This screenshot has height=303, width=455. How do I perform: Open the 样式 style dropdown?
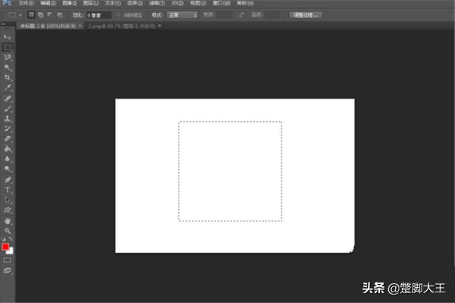[182, 15]
